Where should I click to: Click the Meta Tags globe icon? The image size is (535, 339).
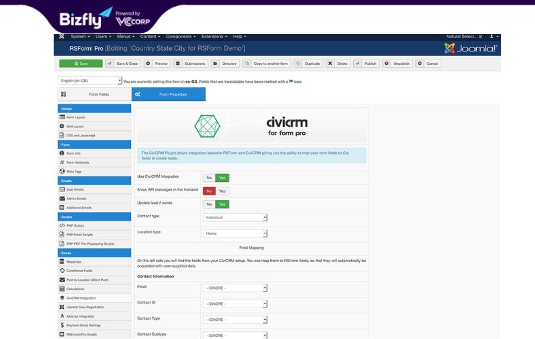[62, 172]
